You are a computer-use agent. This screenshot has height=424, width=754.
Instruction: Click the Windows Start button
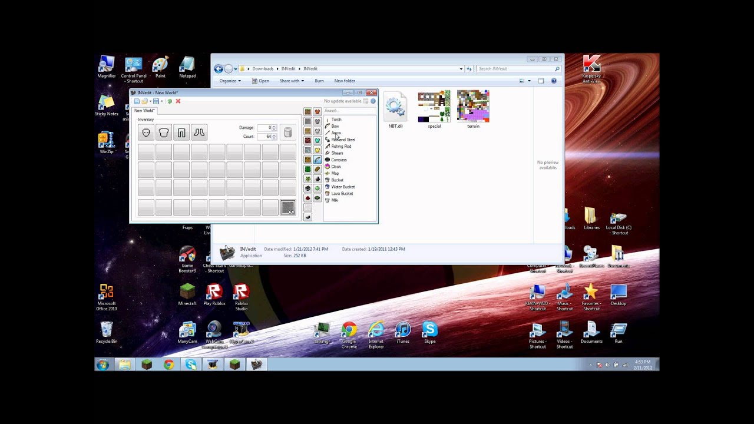(102, 365)
